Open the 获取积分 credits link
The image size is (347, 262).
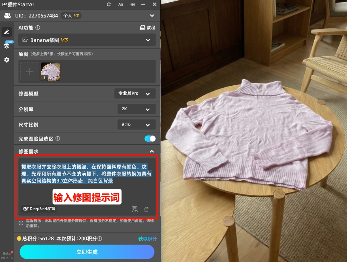coord(147,238)
